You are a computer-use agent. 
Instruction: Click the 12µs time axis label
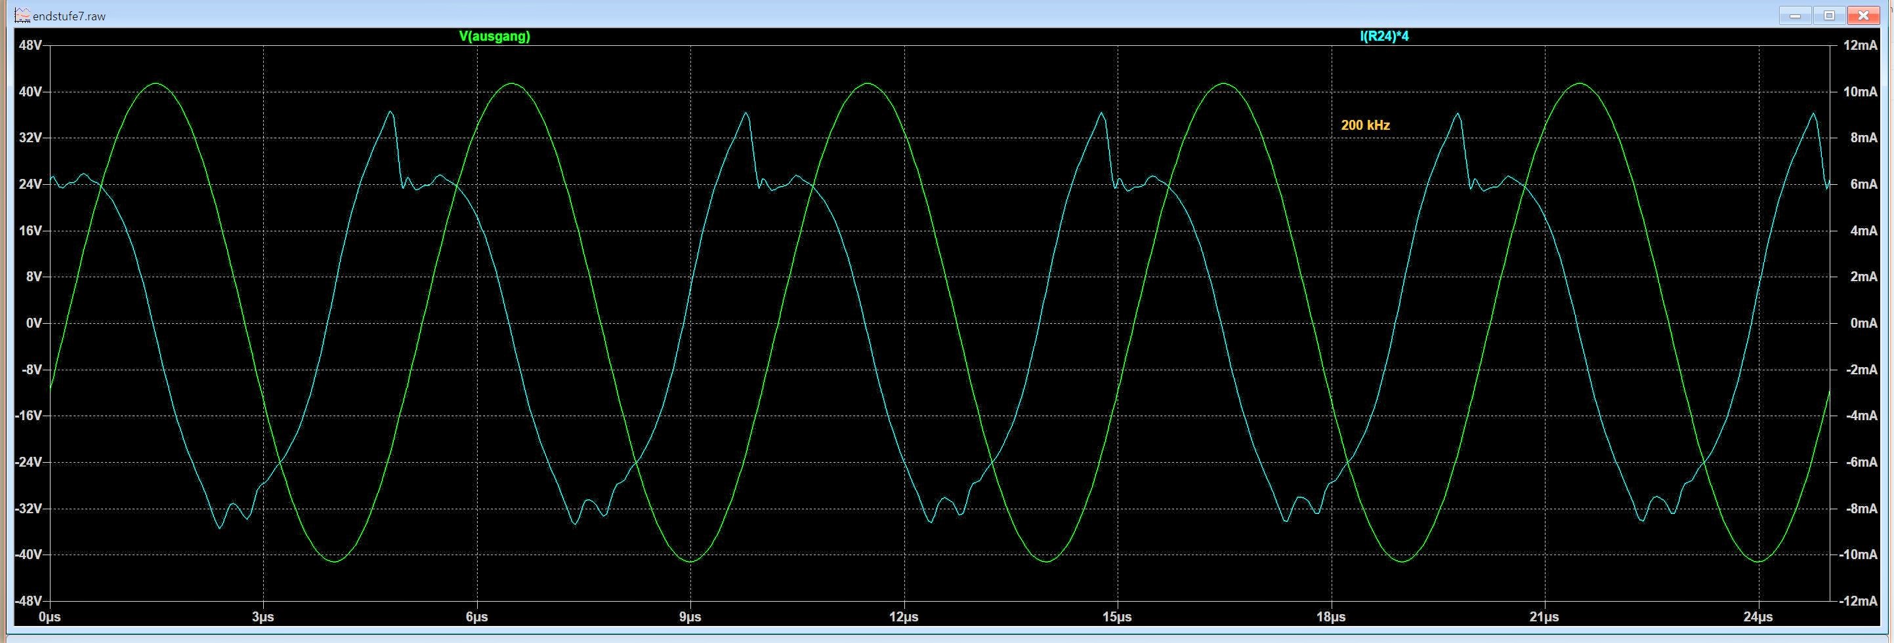point(904,617)
